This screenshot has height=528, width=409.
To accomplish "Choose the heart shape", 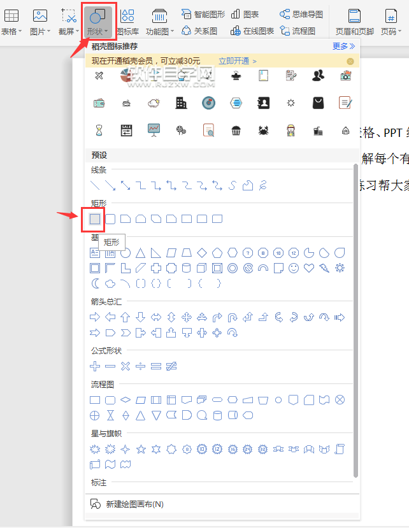I will coord(309,268).
